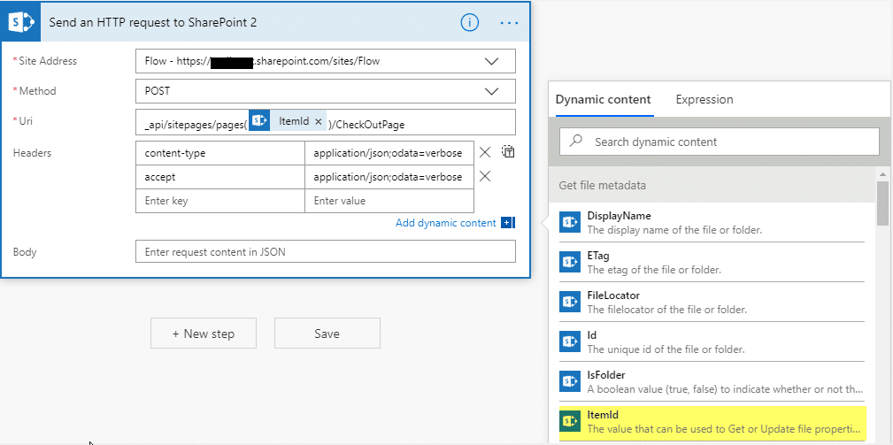Open the ellipsis menu for the action
Viewport: 893px width, 445px height.
click(x=509, y=23)
